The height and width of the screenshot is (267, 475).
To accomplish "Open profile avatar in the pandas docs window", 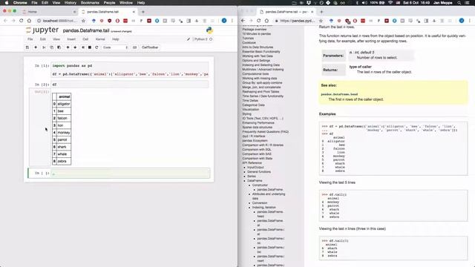I will click(x=462, y=21).
